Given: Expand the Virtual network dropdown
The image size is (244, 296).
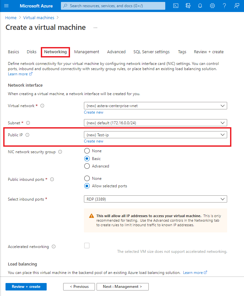Looking at the screenshot, I should point(156,106).
